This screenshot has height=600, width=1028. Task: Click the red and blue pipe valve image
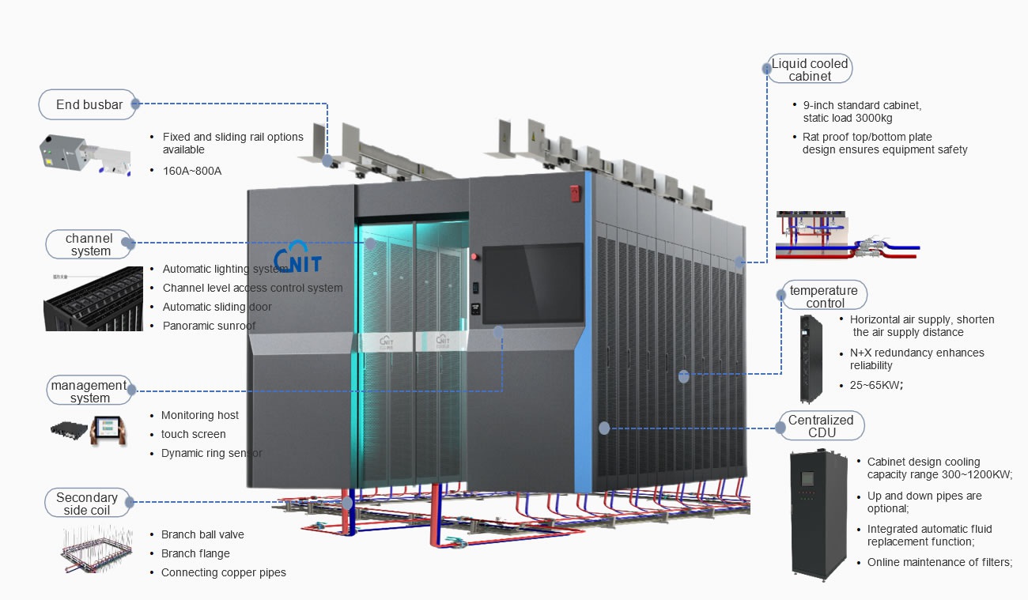tap(846, 236)
